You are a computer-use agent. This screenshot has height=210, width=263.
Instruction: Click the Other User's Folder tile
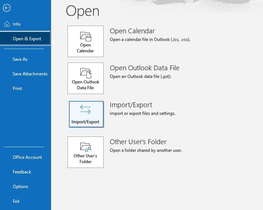(x=86, y=152)
